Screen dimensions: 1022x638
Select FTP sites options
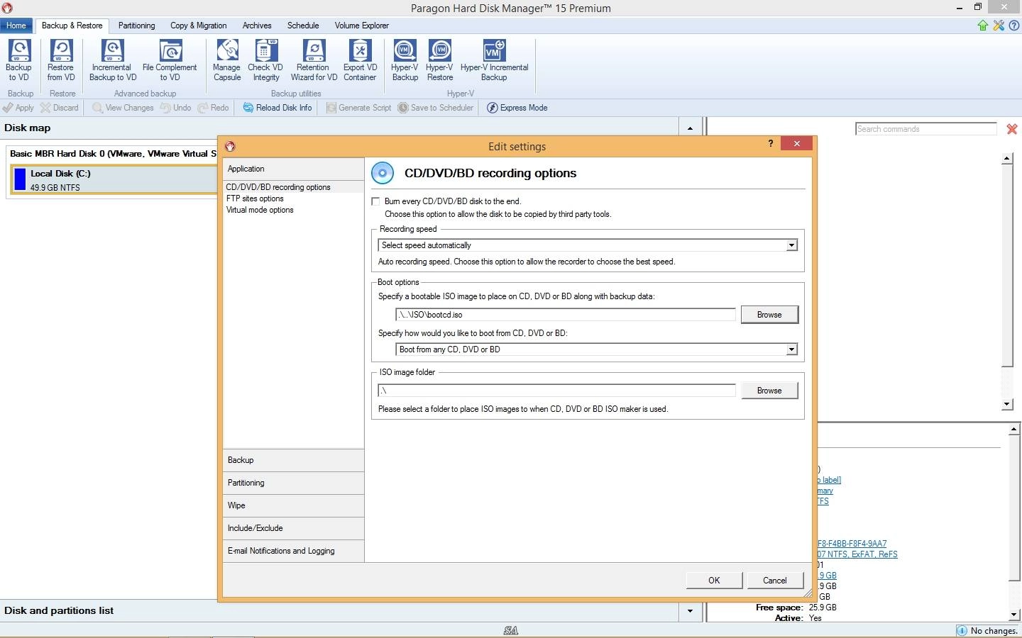pyautogui.click(x=255, y=198)
